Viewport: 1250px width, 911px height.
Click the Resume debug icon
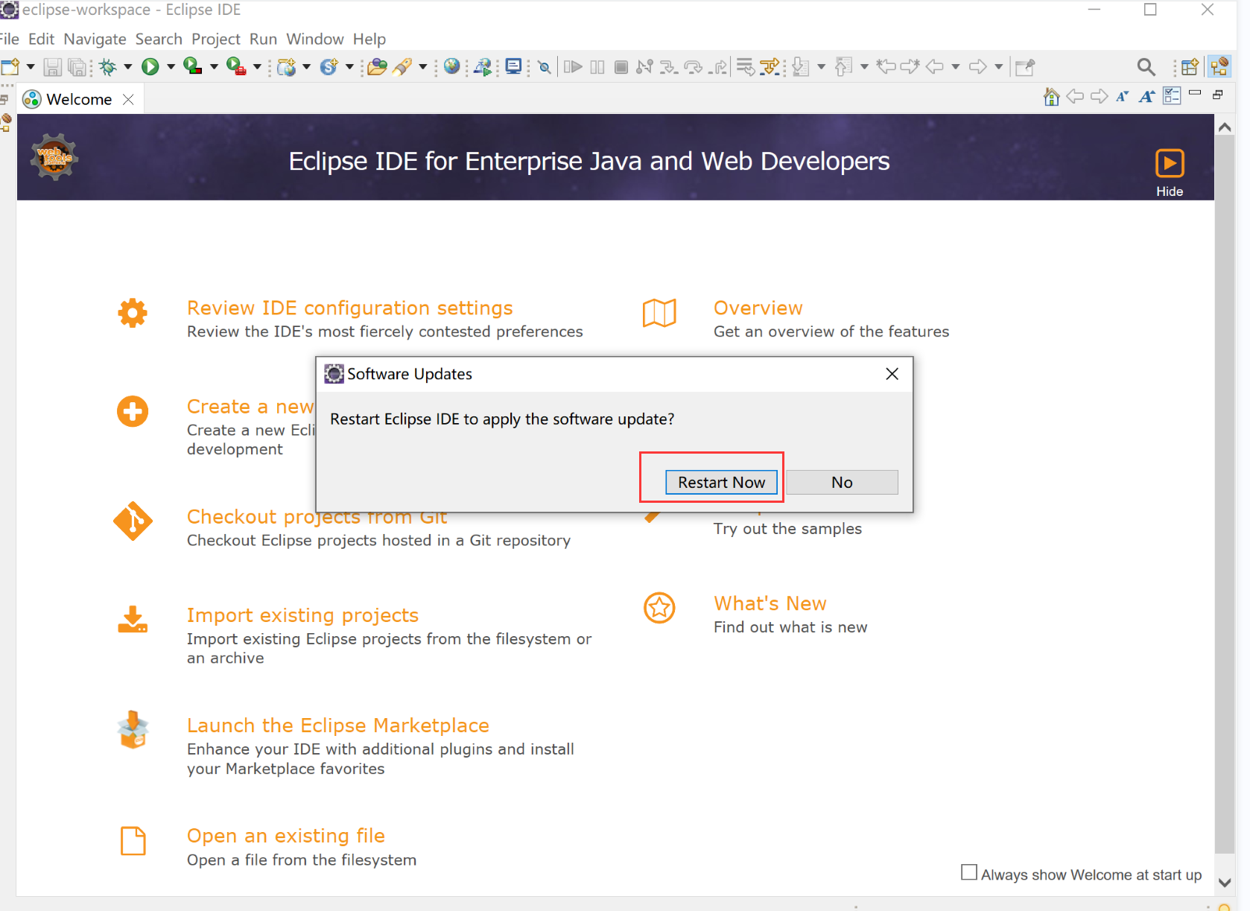pos(573,67)
